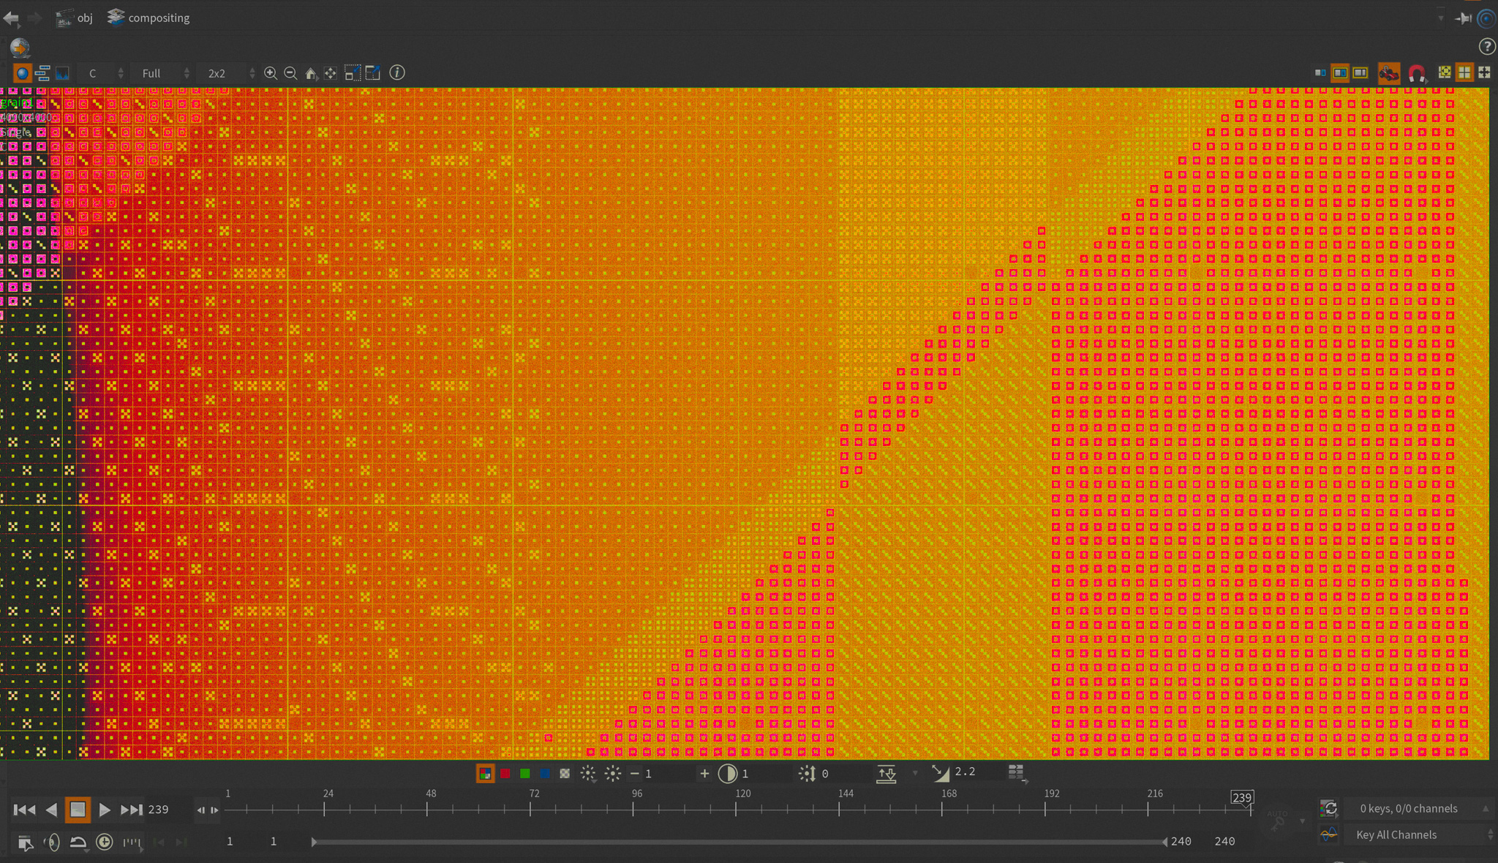Screen dimensions: 1498x863
Task: Click the home view icon
Action: pyautogui.click(x=311, y=73)
